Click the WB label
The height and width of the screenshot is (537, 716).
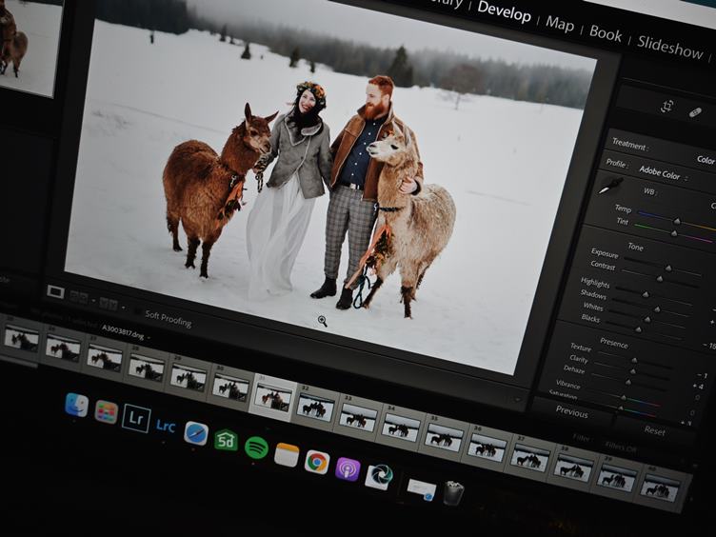(x=649, y=191)
